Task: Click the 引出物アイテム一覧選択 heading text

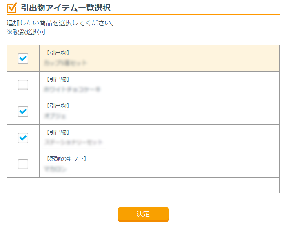Action: click(65, 8)
